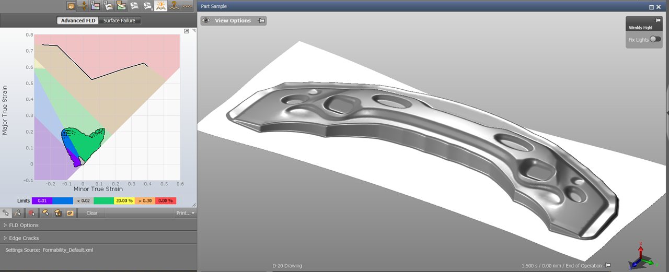Select the red dot pick tool
Viewport: 669px width, 272px height.
32,213
